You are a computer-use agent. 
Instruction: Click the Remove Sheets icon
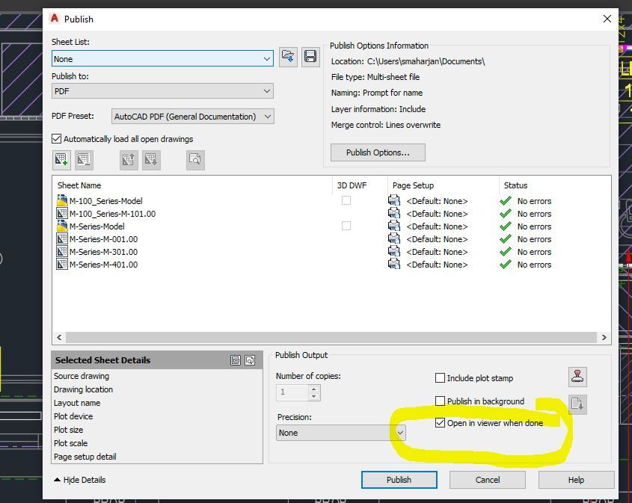point(84,160)
